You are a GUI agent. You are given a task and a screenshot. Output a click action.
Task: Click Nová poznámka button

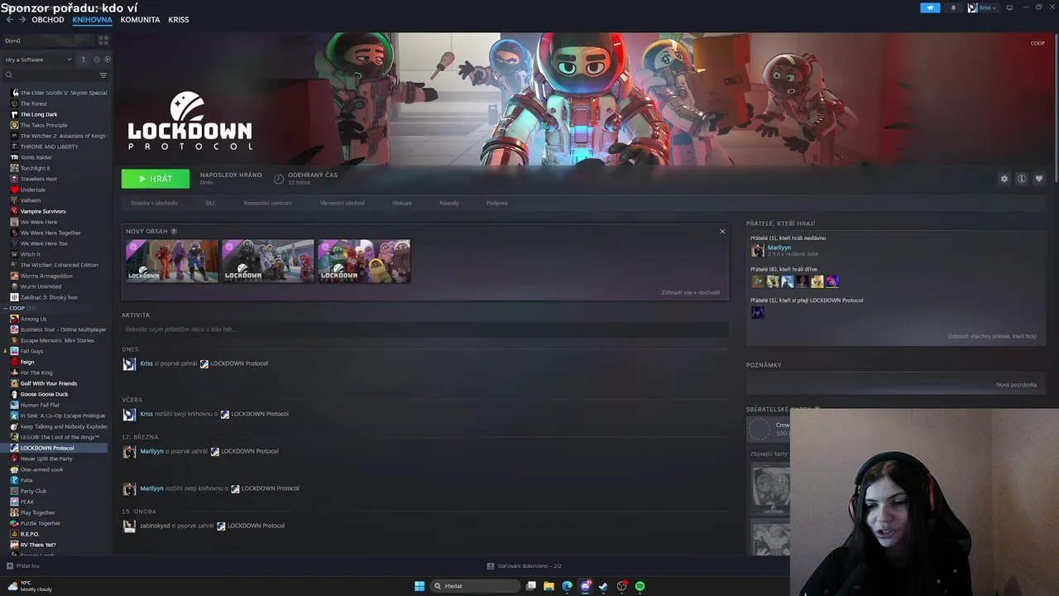coord(1016,385)
